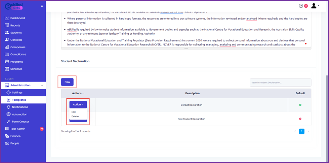Click the Task Admin badge showing 73
Screen dimensions: 329x163
42,129
